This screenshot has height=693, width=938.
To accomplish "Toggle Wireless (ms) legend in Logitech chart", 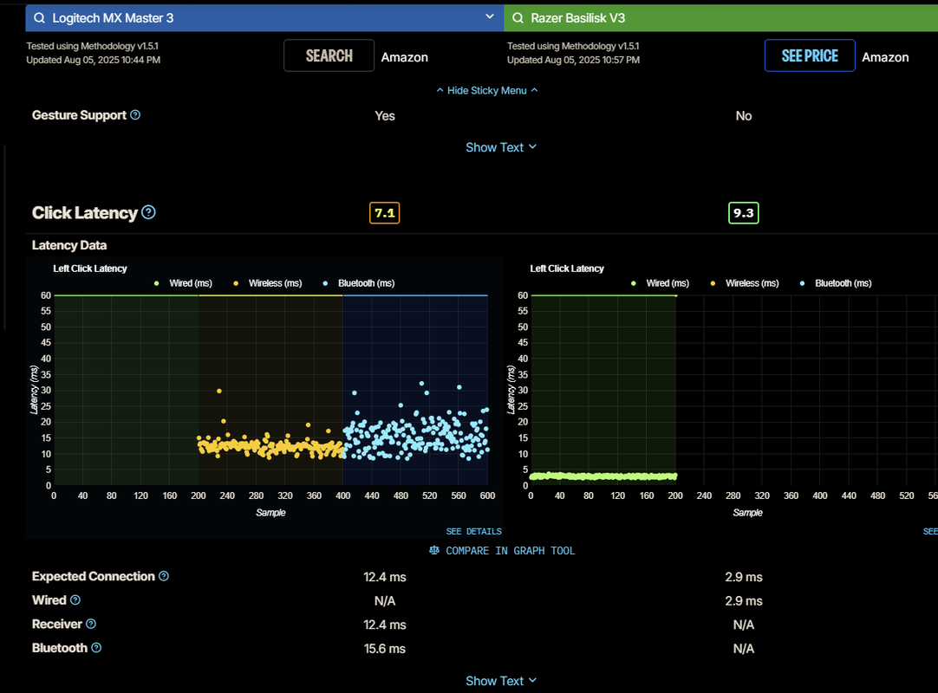I will point(267,283).
